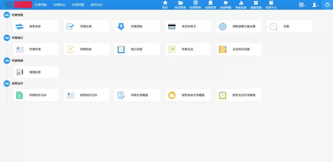Switch to the 财务同步 top tab
333x162 pixels.
pos(97,5)
